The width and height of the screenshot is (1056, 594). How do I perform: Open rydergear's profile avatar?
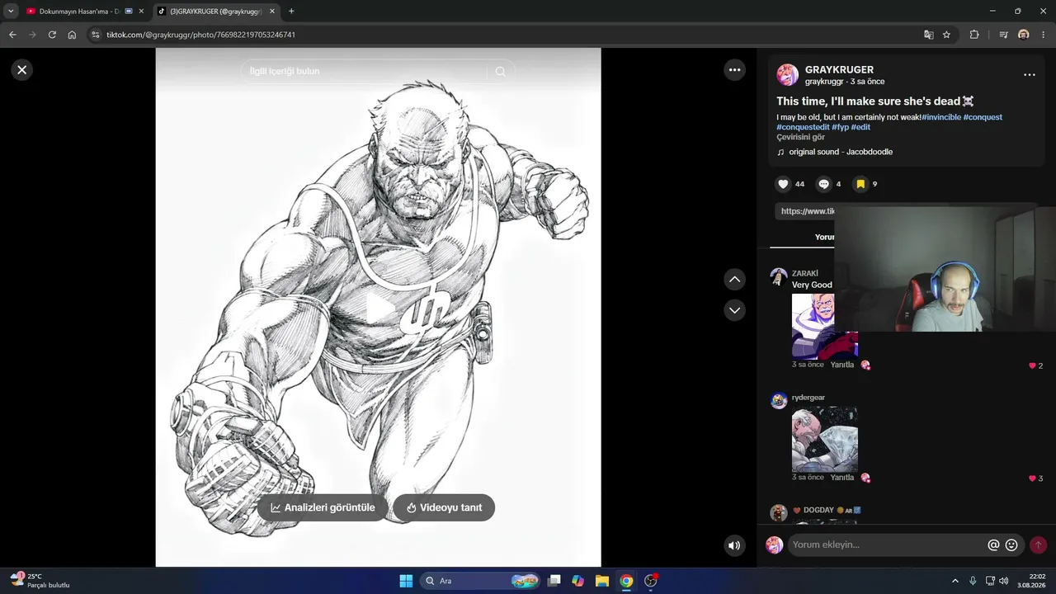779,401
